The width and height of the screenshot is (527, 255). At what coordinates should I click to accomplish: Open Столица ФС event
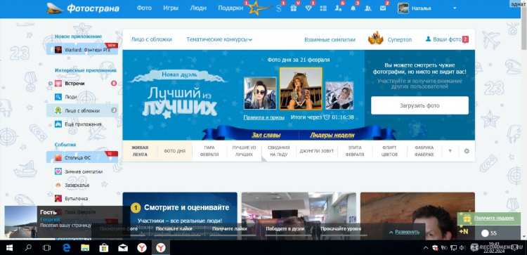82,157
